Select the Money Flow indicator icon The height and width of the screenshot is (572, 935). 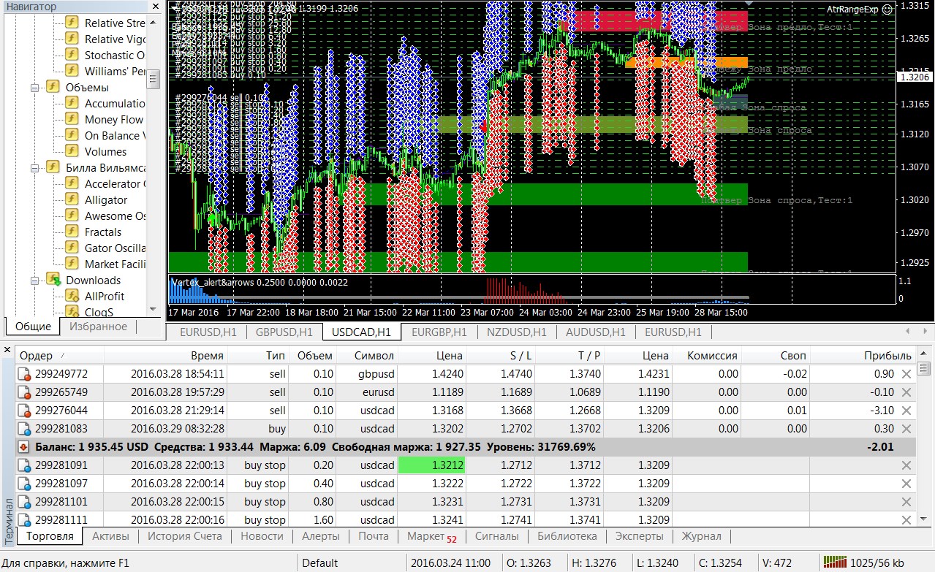(x=72, y=119)
